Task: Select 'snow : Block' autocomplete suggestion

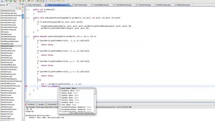Action: (76, 105)
